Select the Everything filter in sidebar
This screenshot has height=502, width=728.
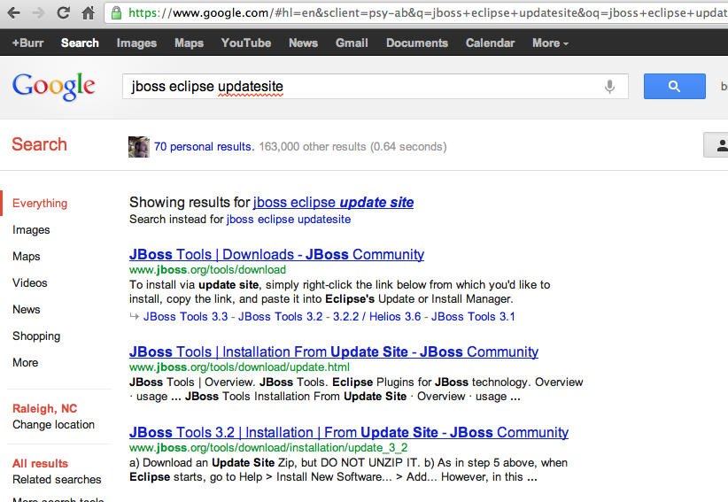pos(40,204)
